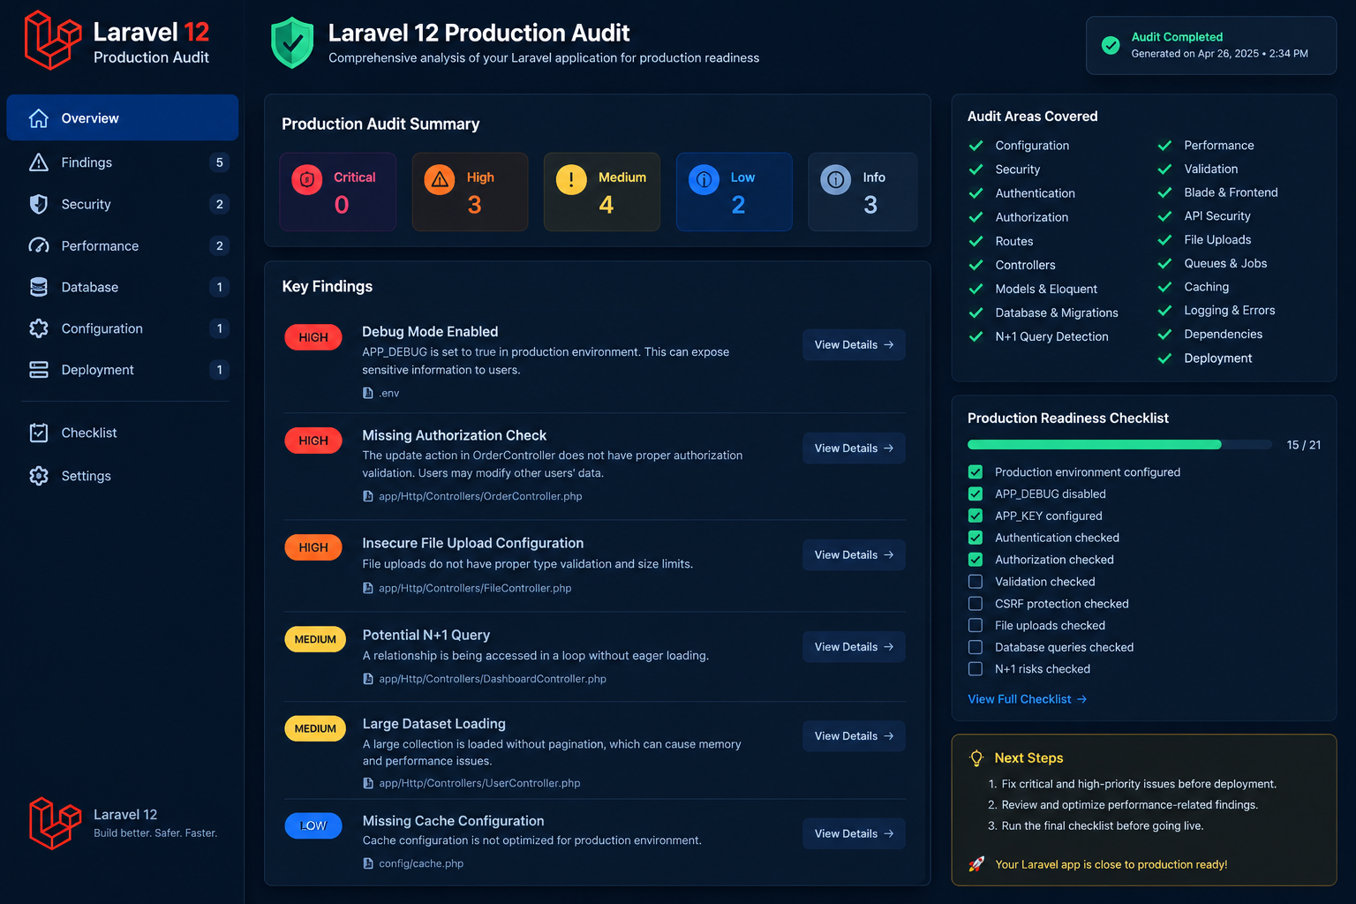
Task: Click the yellow Medium exclamation icon
Action: click(571, 180)
